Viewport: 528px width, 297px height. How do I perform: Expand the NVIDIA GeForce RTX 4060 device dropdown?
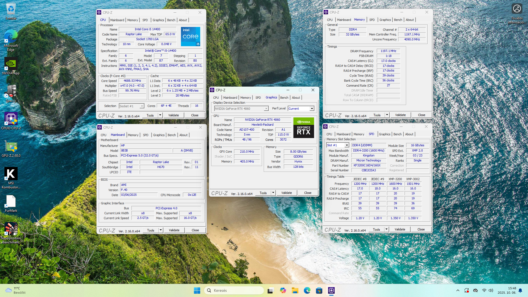coord(266,109)
